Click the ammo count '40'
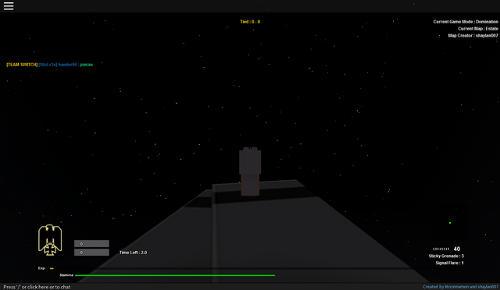 456,249
